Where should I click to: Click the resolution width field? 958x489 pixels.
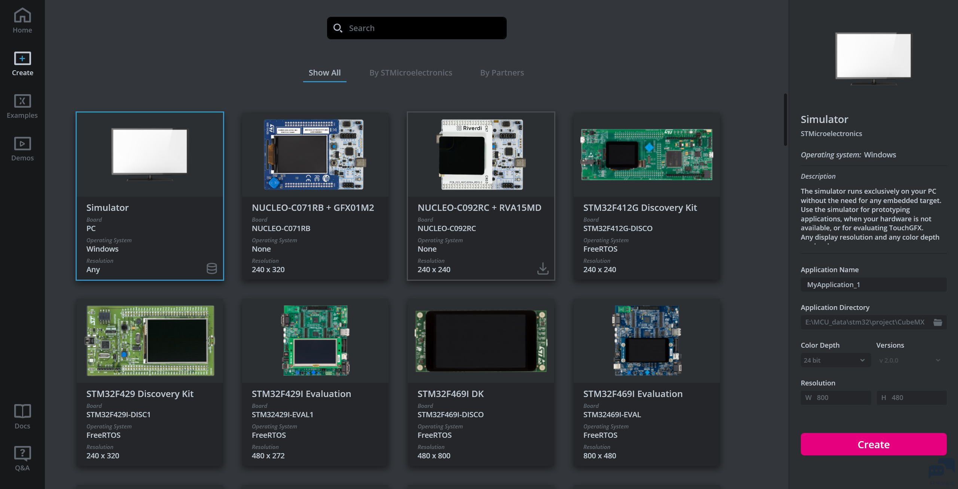click(x=836, y=398)
